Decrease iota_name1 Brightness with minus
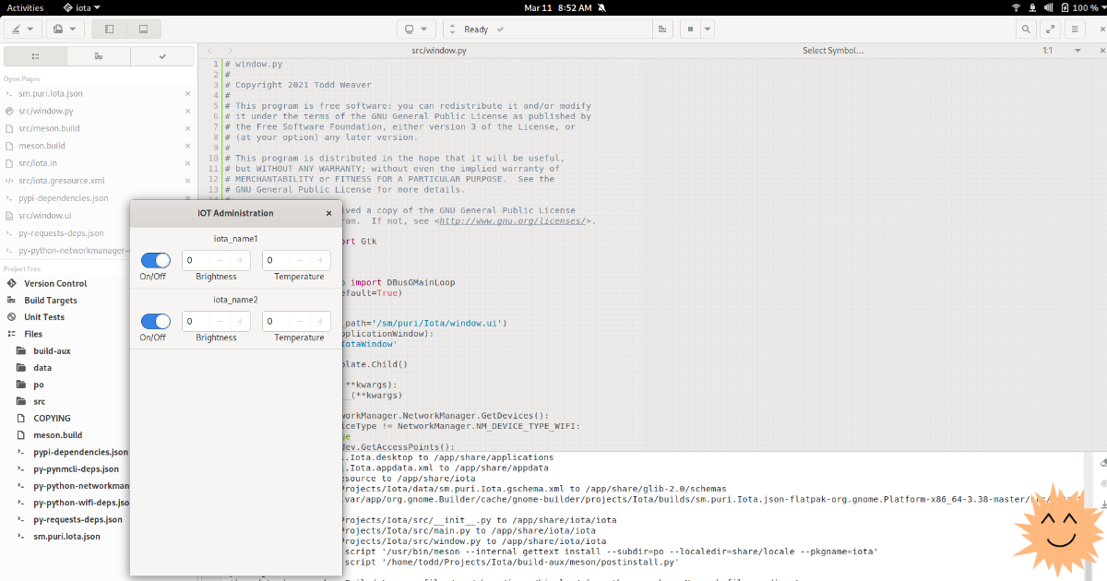Image resolution: width=1107 pixels, height=581 pixels. pyautogui.click(x=219, y=261)
